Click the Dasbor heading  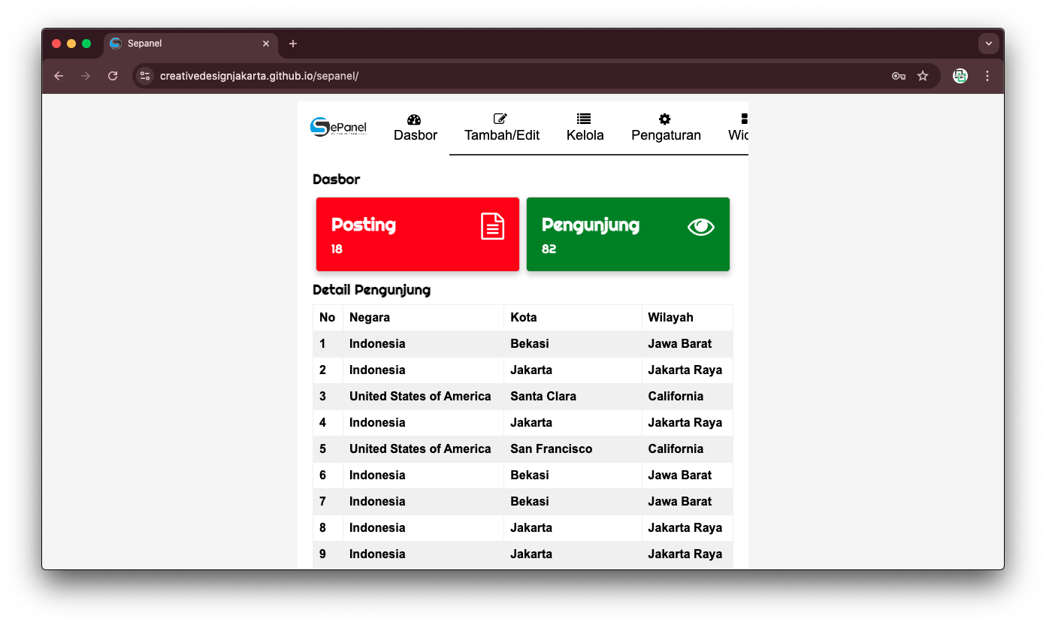click(336, 180)
